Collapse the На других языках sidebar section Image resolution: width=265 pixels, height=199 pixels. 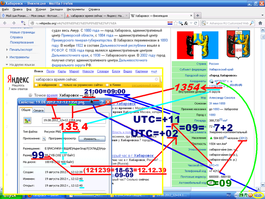click(7, 65)
